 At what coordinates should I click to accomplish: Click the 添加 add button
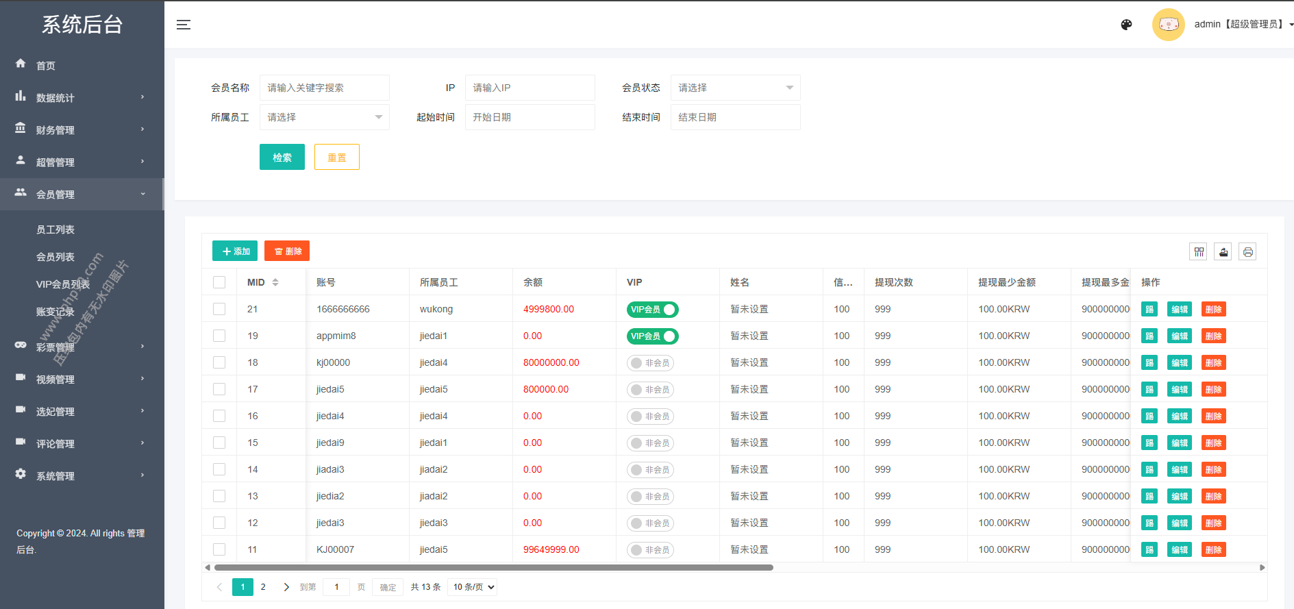[235, 251]
